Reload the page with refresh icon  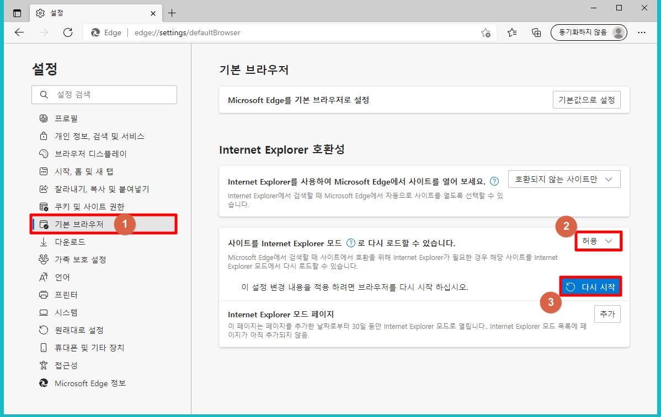(x=68, y=33)
